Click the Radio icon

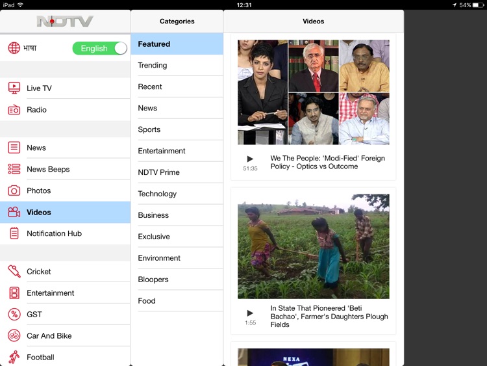(x=14, y=109)
